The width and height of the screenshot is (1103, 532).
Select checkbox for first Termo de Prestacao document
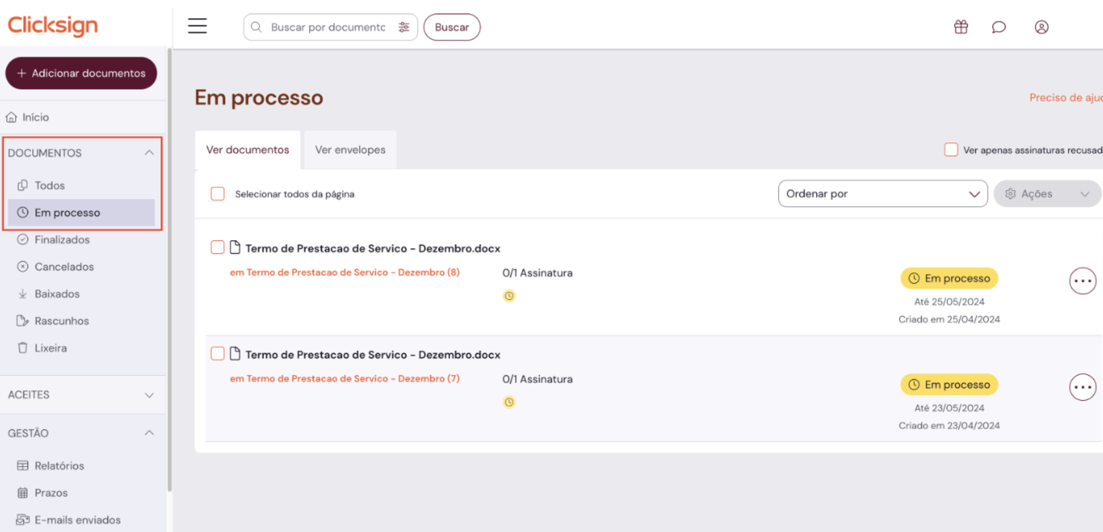pos(217,248)
